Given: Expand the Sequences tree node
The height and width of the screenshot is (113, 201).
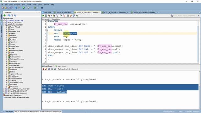Looking at the screenshot, I should pyautogui.click(x=6, y=55).
